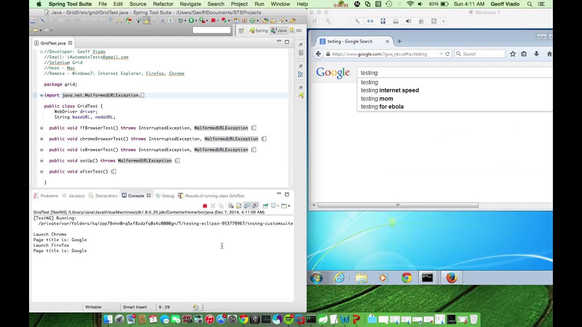
Task: Switch to the Declaration tab
Action: point(103,196)
